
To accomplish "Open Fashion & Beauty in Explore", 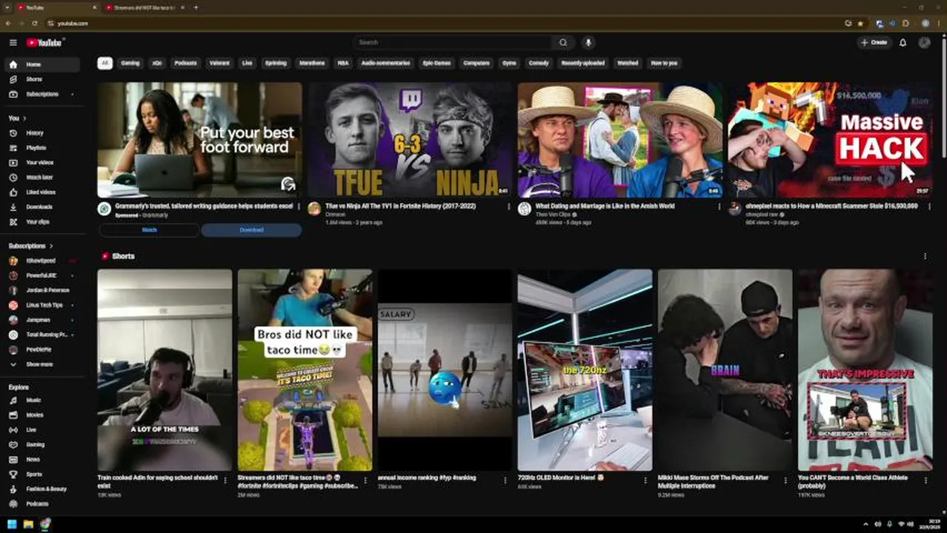I will pos(43,489).
